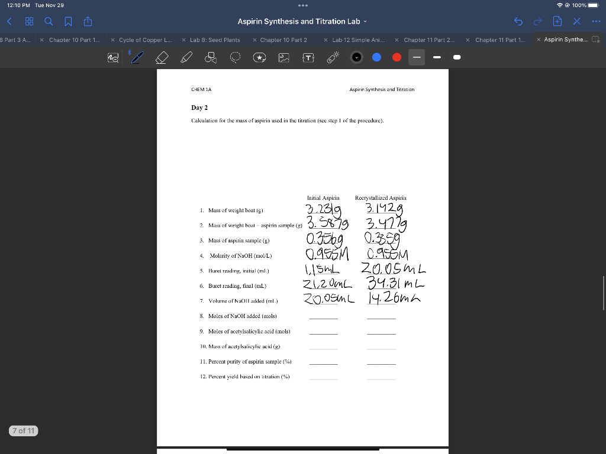Tap the handwritten 14.26 mL value
Screen dimensions: 606x454
click(394, 298)
